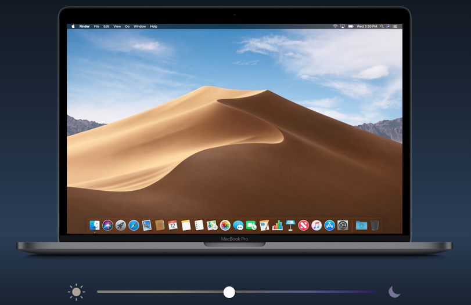Open the Window menu in menu bar
Screen dimensions: 471x305
point(139,27)
